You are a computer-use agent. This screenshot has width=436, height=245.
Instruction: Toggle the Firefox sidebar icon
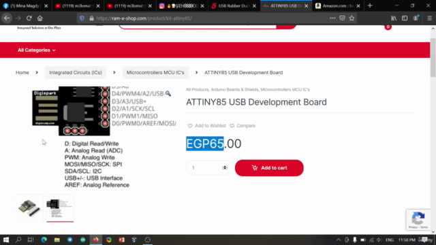(405, 18)
